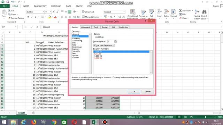
Task: Click the Decimal places input field
Action: [111, 41]
